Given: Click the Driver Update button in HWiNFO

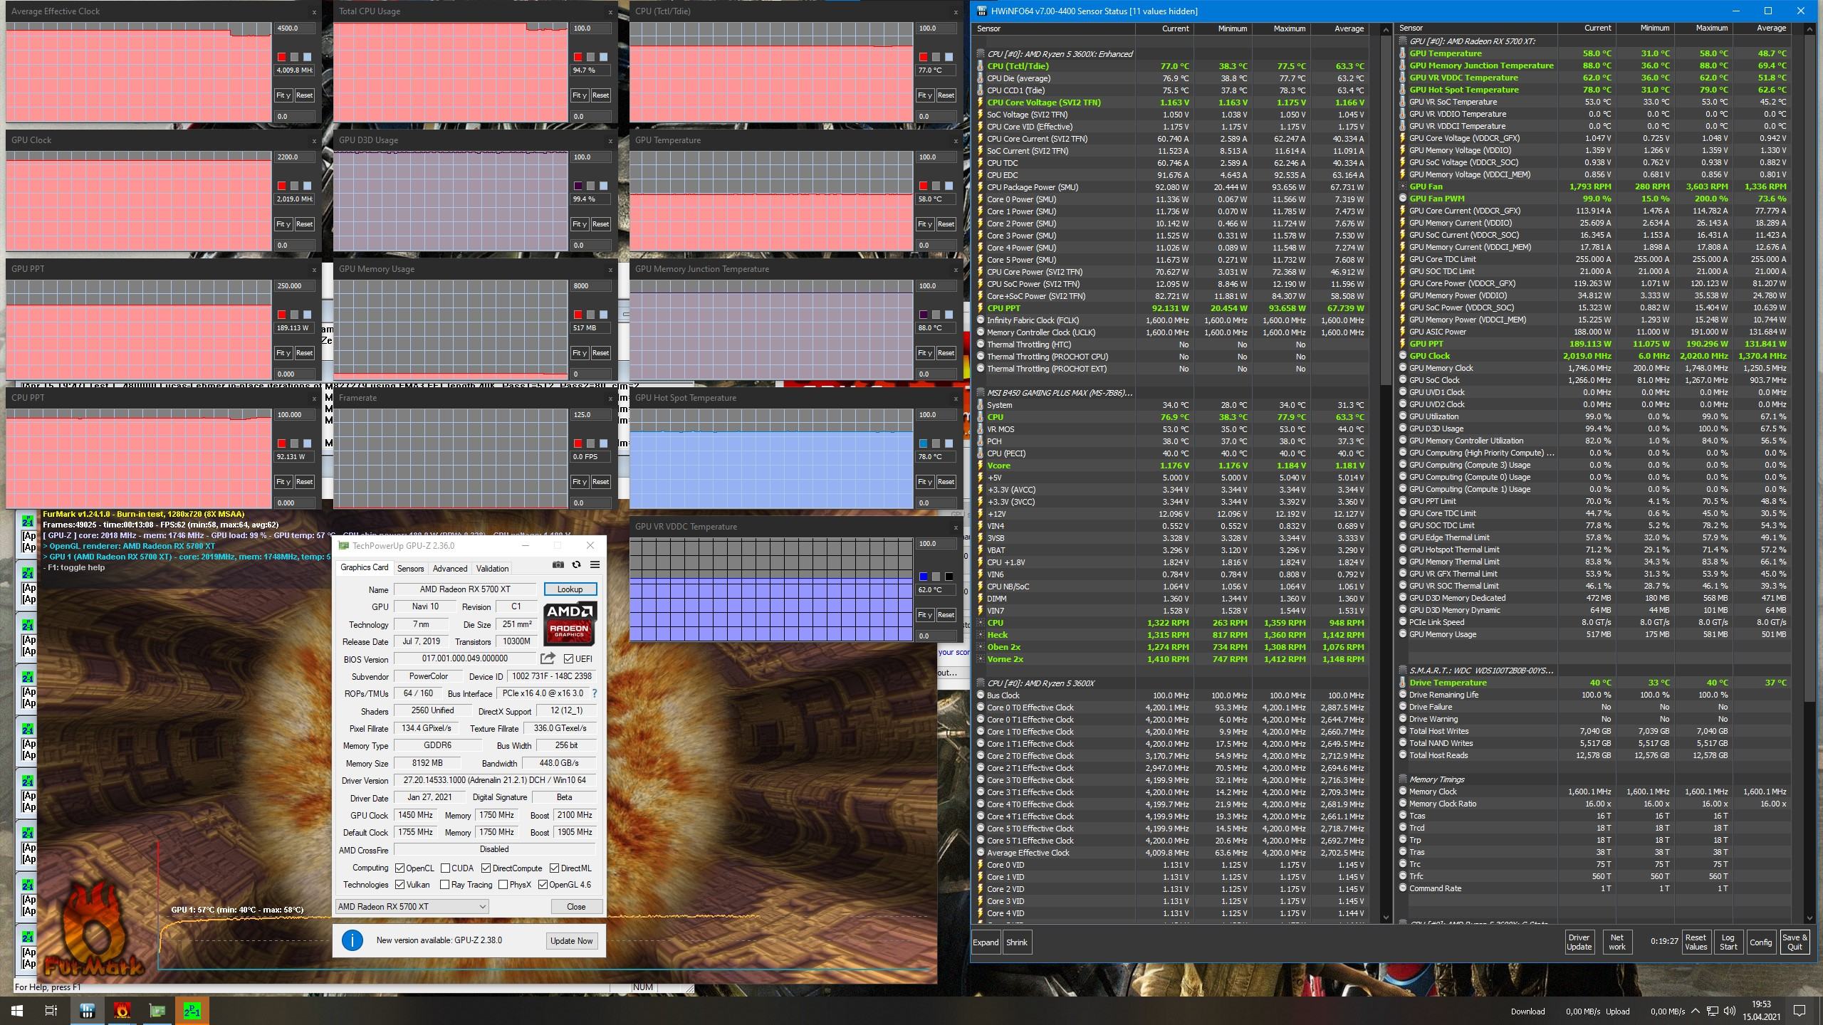Looking at the screenshot, I should [1579, 942].
